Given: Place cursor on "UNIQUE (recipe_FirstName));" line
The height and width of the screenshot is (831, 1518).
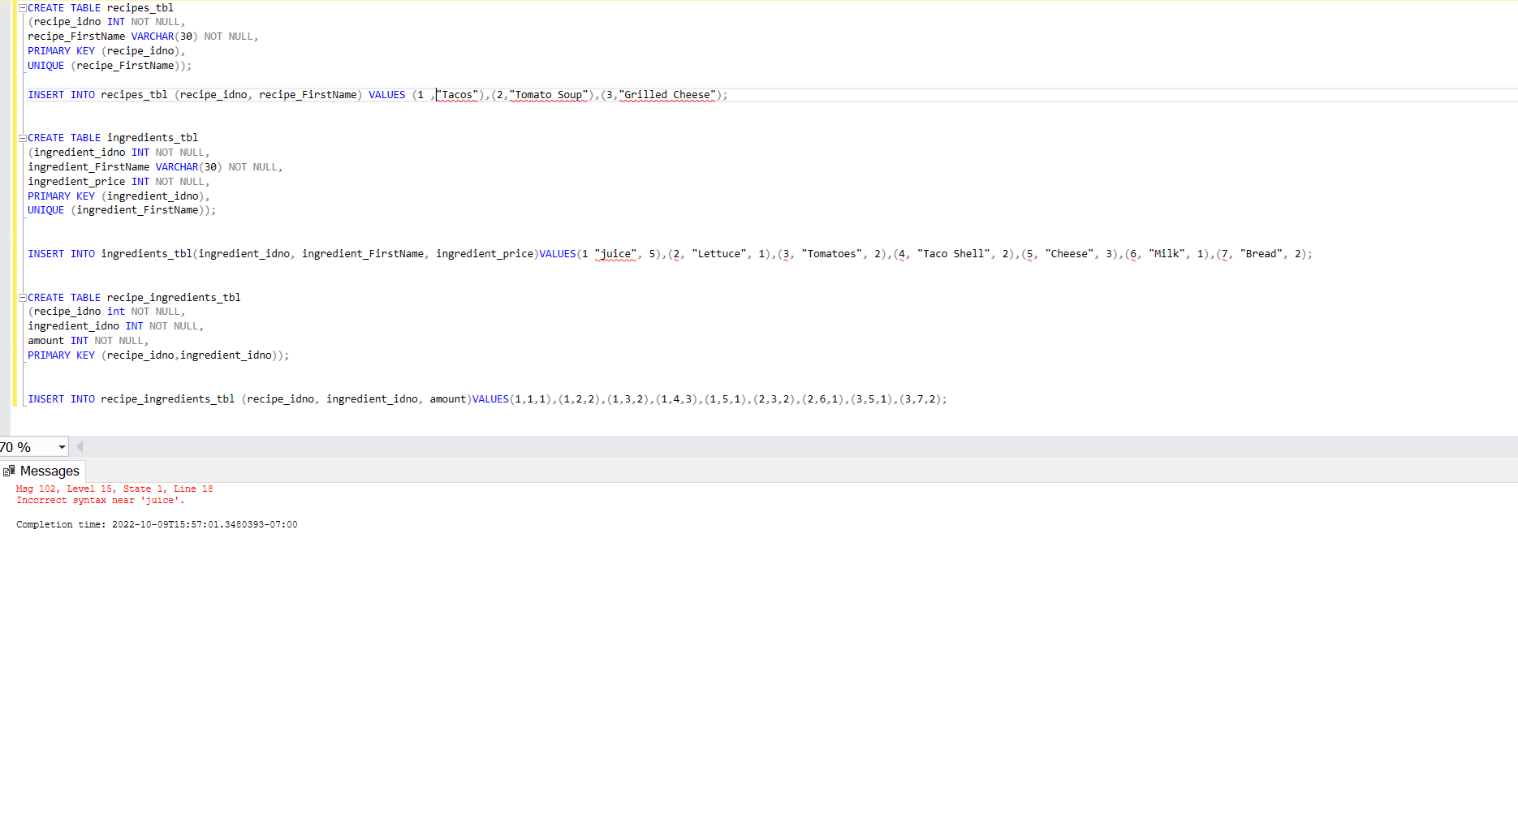Looking at the screenshot, I should click(110, 66).
